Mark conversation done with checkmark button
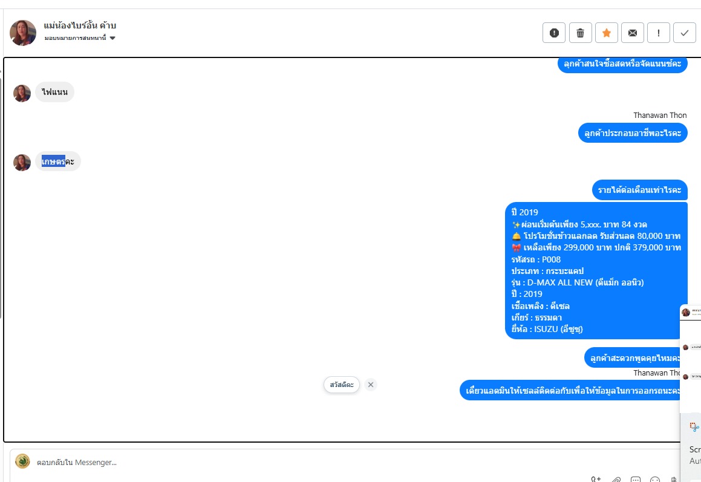701x482 pixels. click(x=685, y=33)
